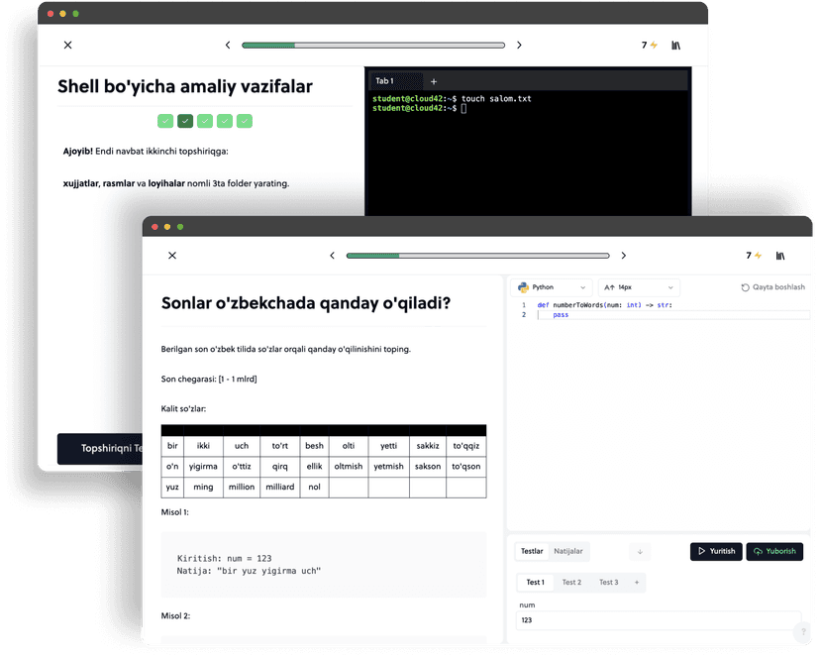The height and width of the screenshot is (658, 820).
Task: Submit the code with the Yuborish button
Action: tap(774, 551)
